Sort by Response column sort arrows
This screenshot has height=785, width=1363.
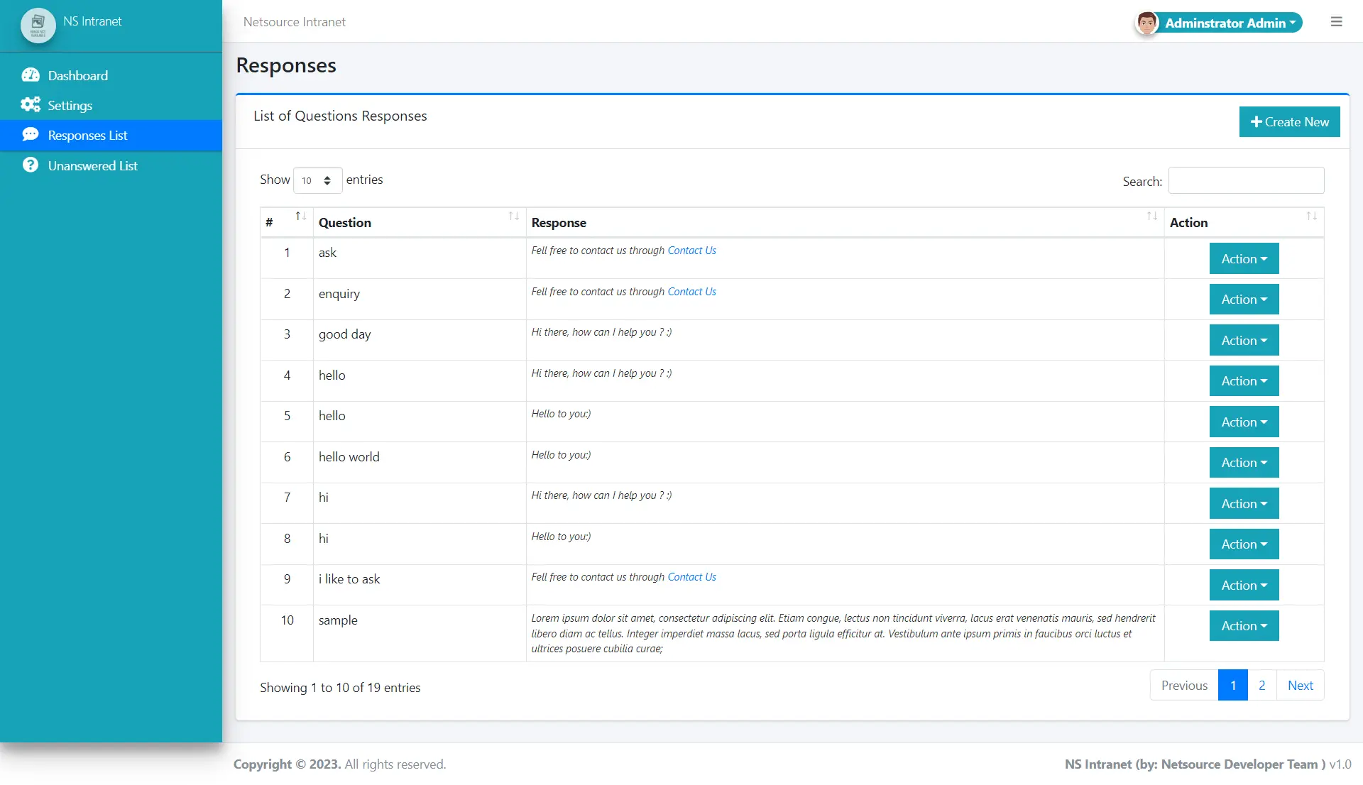(x=1152, y=216)
